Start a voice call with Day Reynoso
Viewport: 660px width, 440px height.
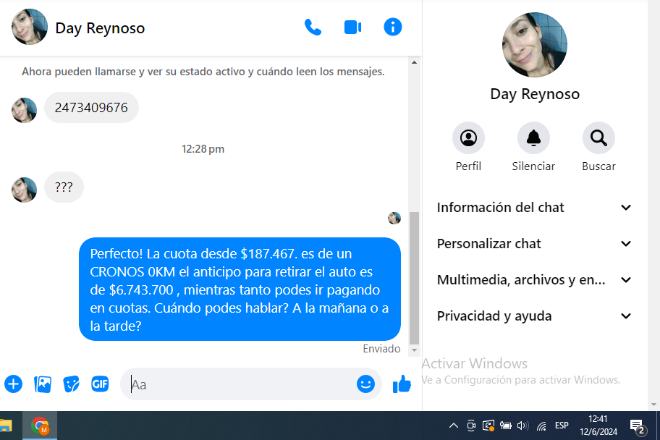(x=313, y=27)
